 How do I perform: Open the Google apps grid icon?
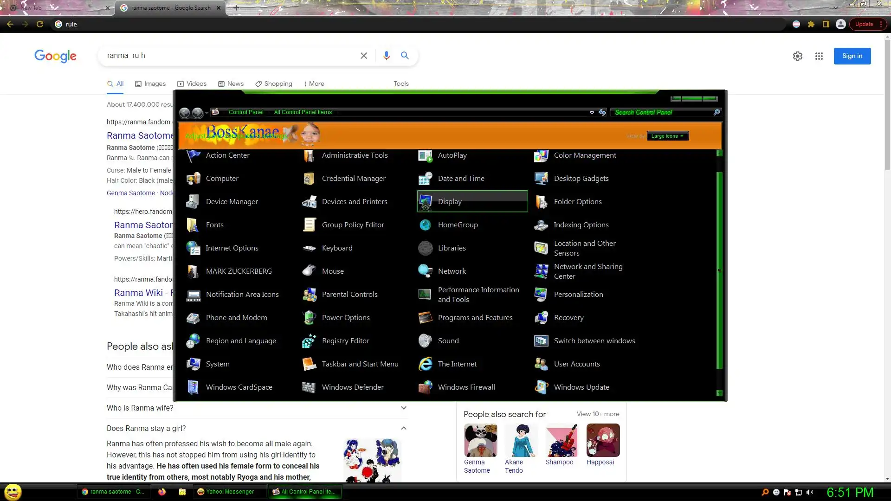point(819,56)
